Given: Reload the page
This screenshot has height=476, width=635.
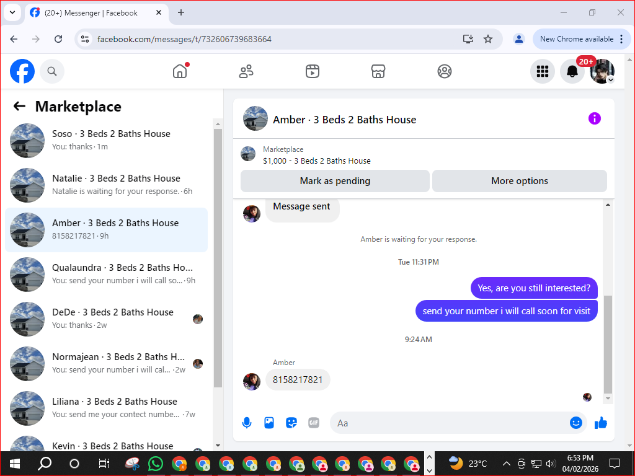Looking at the screenshot, I should (58, 39).
